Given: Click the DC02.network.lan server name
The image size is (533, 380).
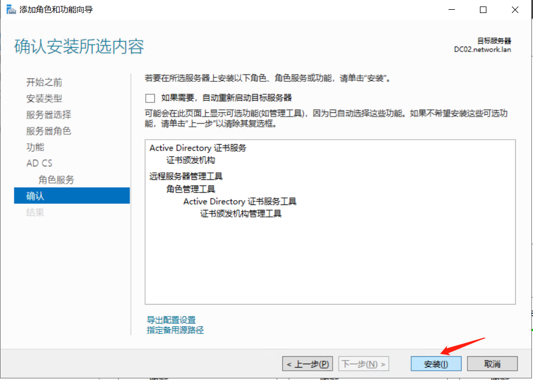Looking at the screenshot, I should (x=482, y=49).
